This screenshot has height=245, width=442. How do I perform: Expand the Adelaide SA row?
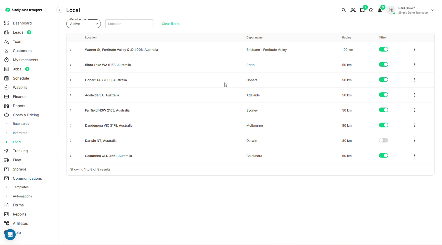click(x=71, y=95)
